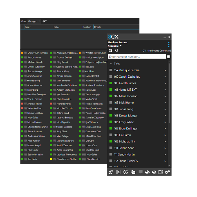Open the chat speech bubble icon
The image size is (197, 197).
point(140,172)
